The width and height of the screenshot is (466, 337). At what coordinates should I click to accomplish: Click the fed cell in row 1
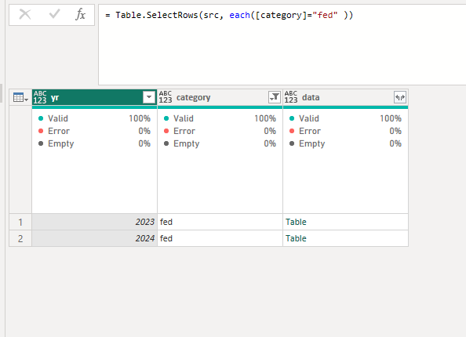click(x=220, y=222)
